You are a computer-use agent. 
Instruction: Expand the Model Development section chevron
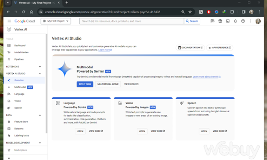[x=40, y=143]
